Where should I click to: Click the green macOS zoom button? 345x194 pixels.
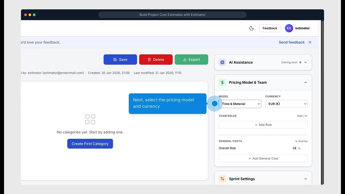(x=34, y=15)
